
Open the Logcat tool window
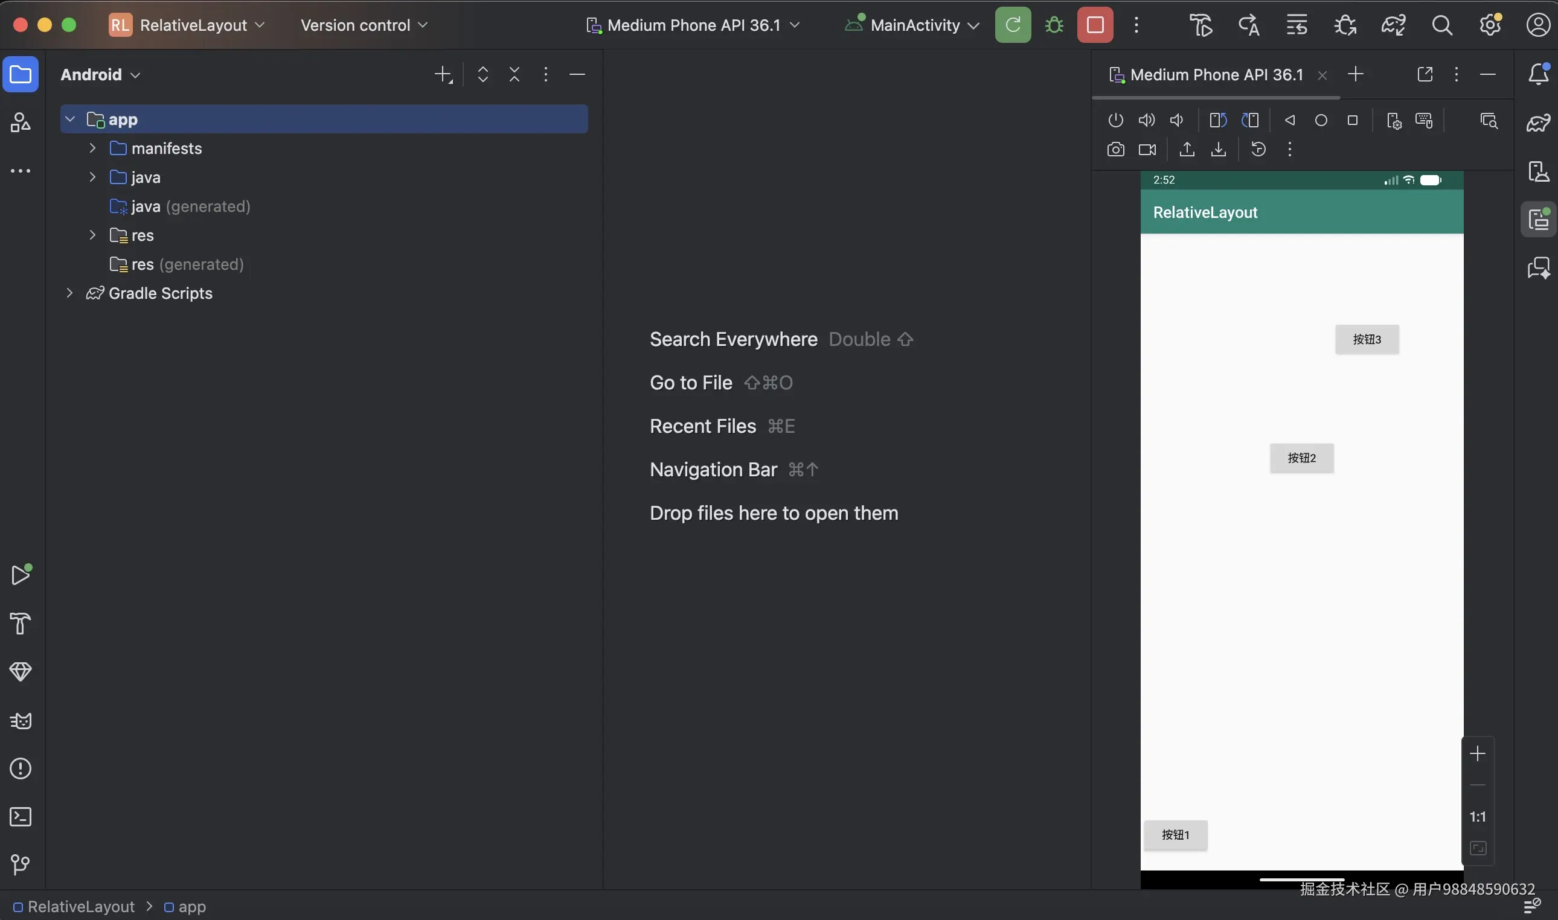[21, 721]
